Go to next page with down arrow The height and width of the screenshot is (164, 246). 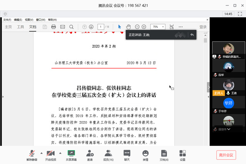coord(91,27)
